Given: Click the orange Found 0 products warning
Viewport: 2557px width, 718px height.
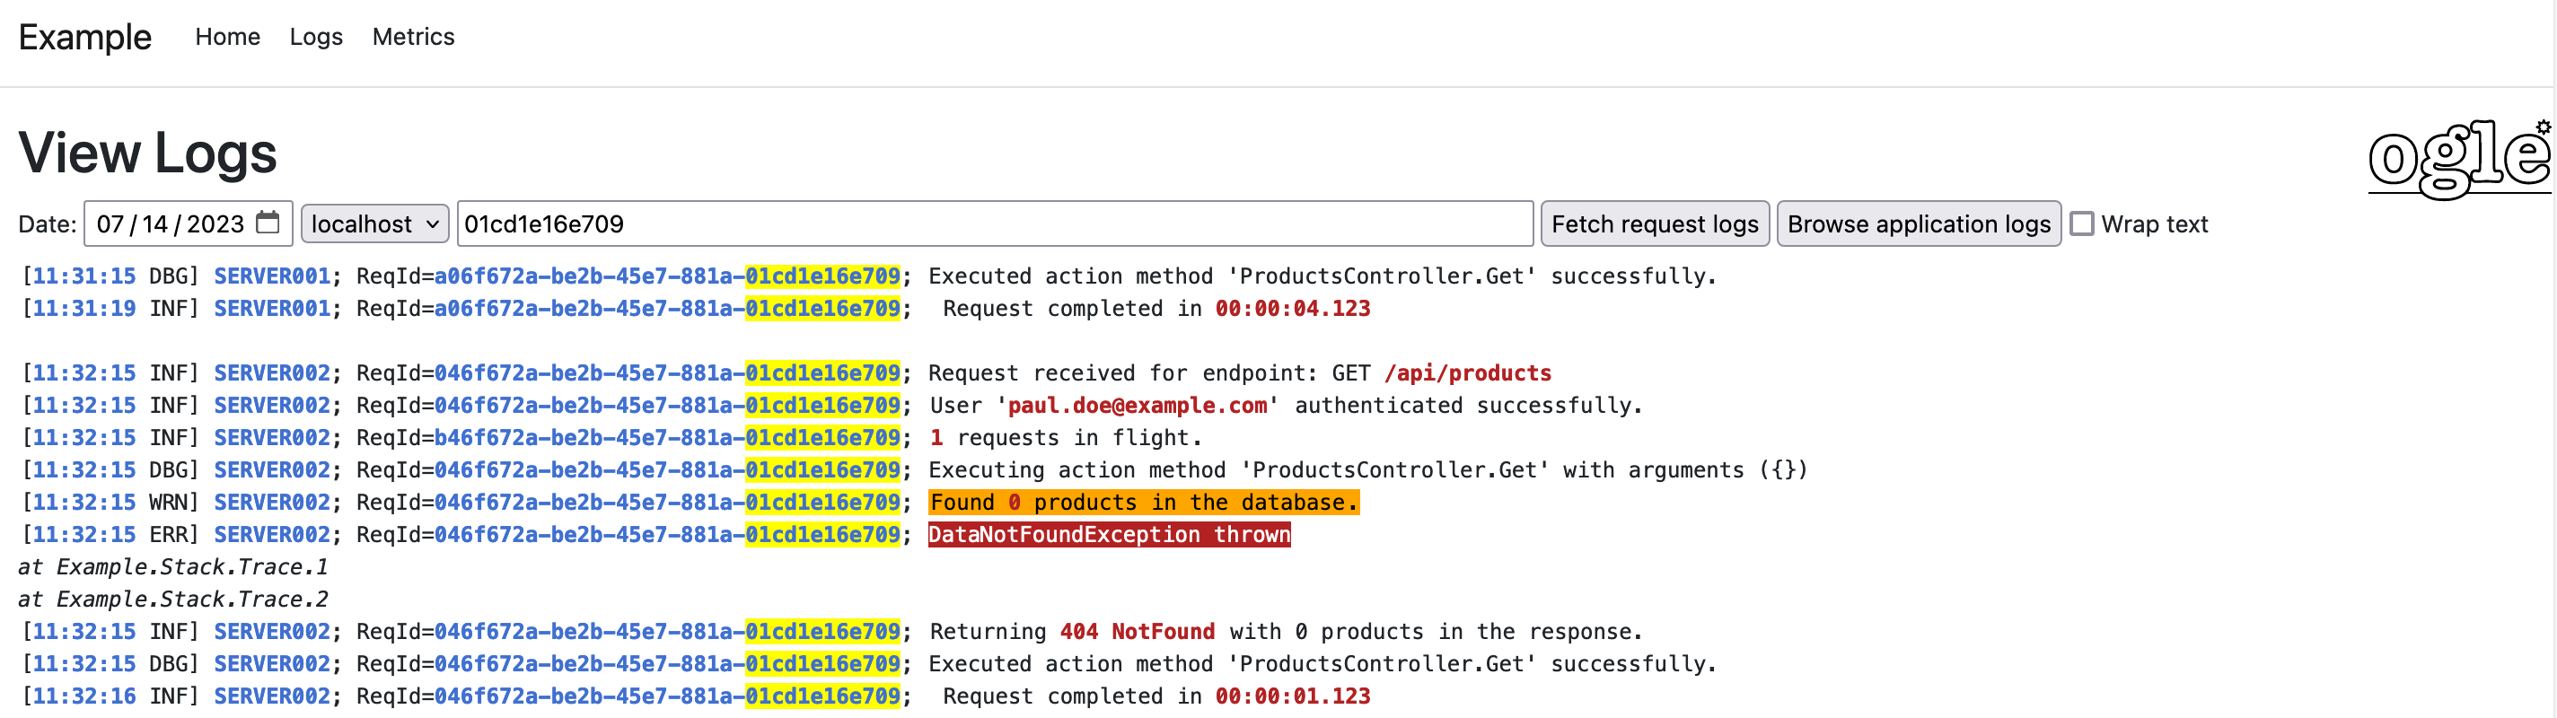Looking at the screenshot, I should 1144,503.
